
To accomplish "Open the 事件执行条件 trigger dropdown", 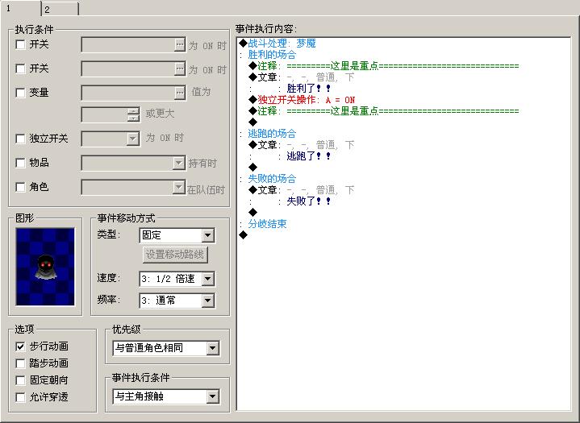I will coord(212,396).
